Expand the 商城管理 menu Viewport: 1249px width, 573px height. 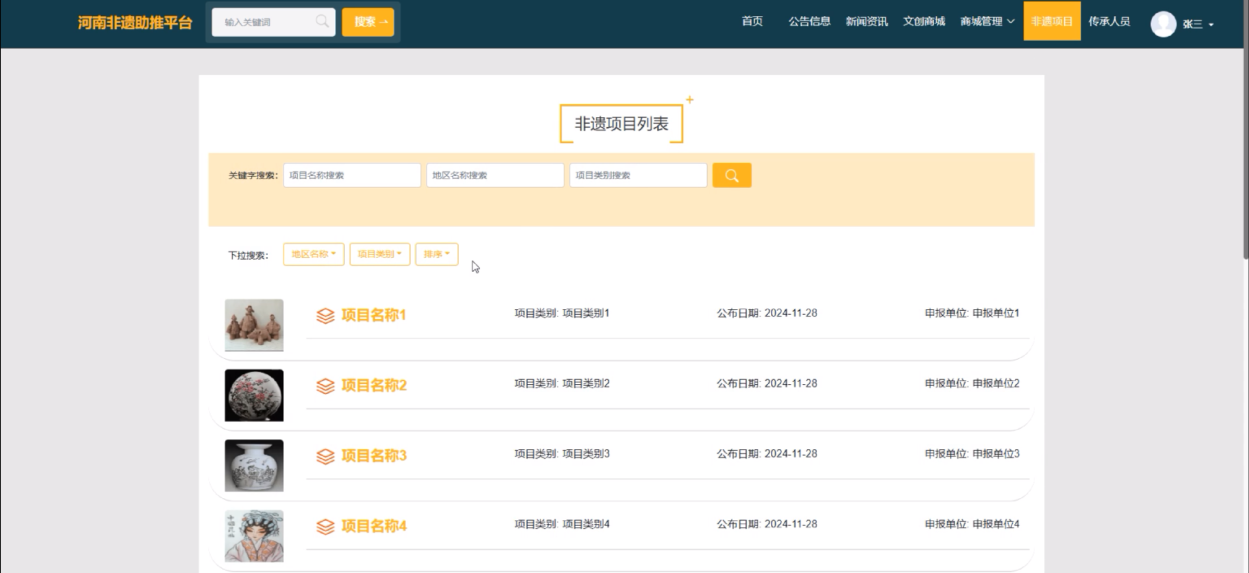coord(987,21)
